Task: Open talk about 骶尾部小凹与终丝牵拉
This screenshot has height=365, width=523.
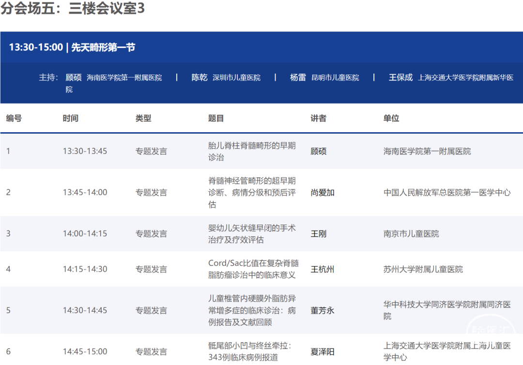Action: [252, 351]
